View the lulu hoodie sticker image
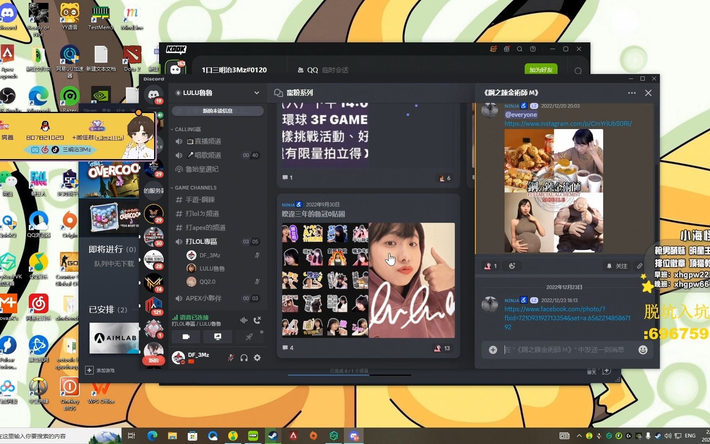 (412, 280)
